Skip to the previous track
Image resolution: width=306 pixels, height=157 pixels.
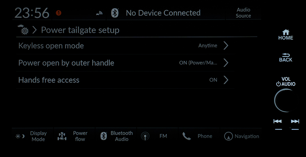click(x=277, y=122)
